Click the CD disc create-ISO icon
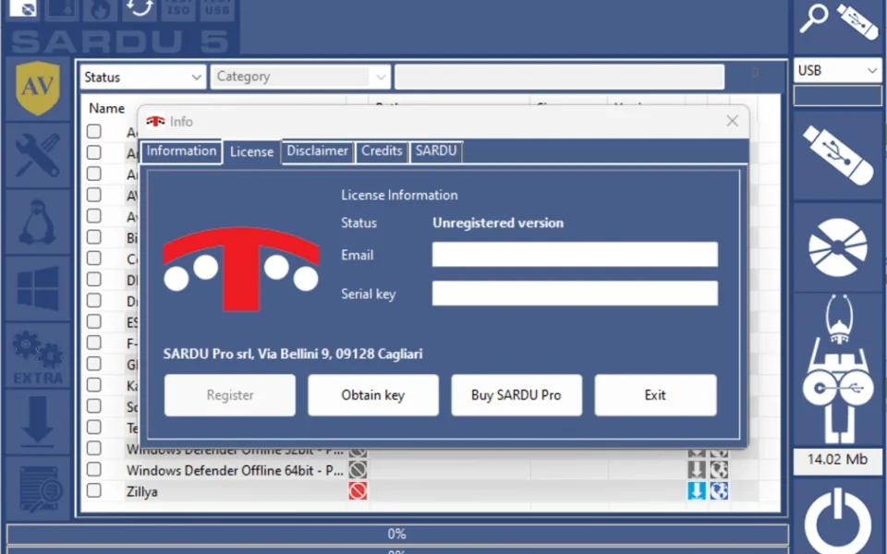This screenshot has width=887, height=554. click(x=838, y=247)
